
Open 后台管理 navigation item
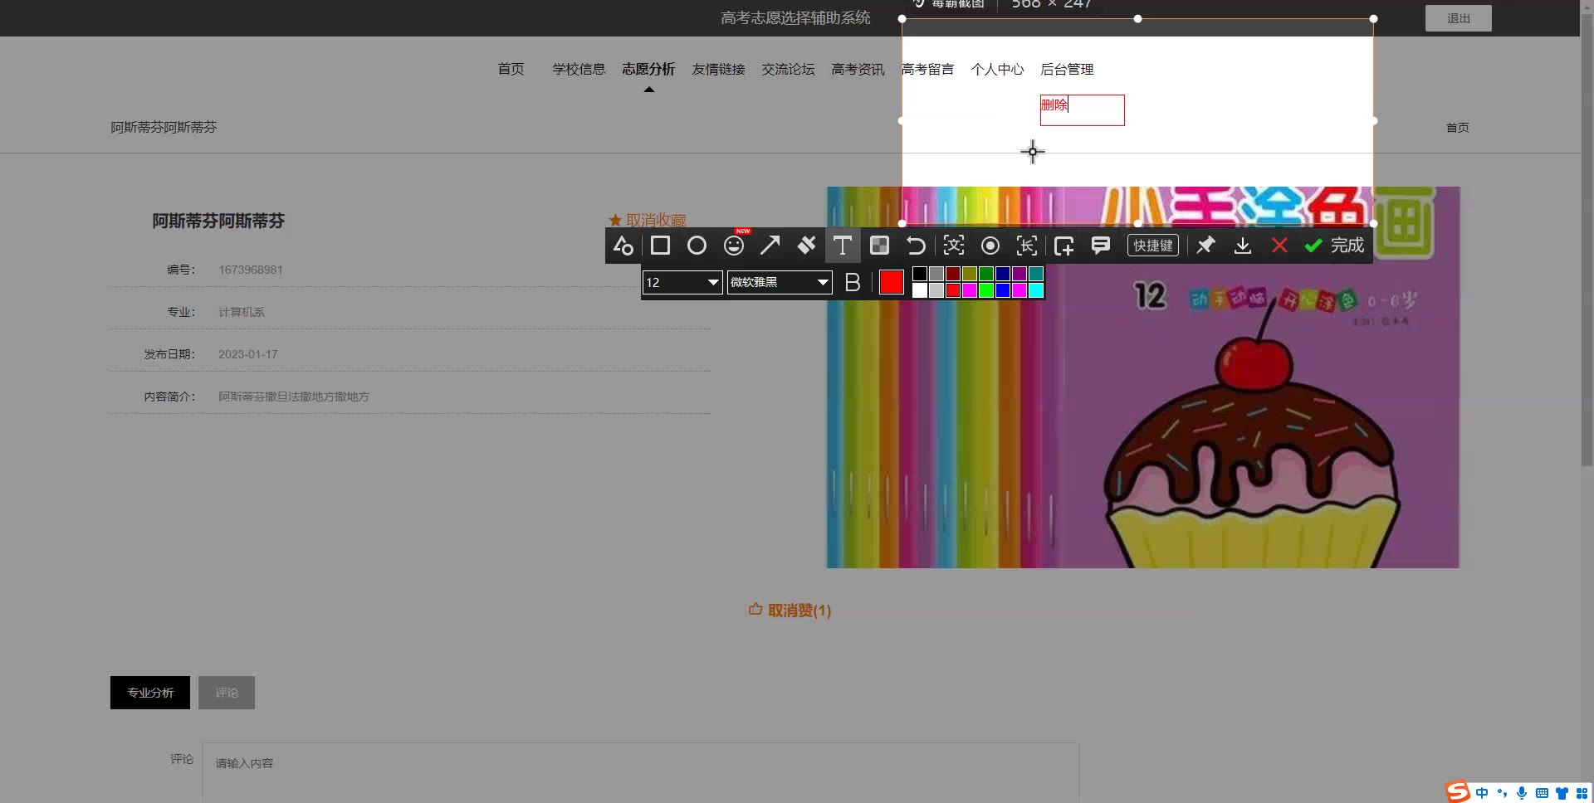click(1067, 69)
